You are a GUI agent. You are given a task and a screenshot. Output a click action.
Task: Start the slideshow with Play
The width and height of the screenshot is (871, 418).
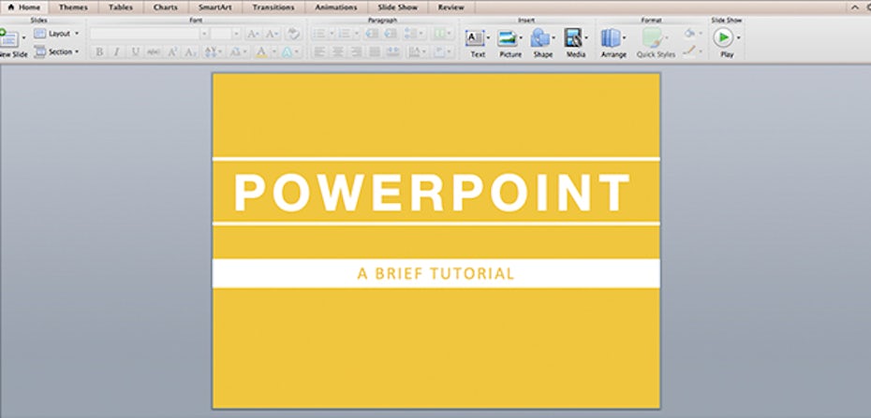[x=723, y=37]
